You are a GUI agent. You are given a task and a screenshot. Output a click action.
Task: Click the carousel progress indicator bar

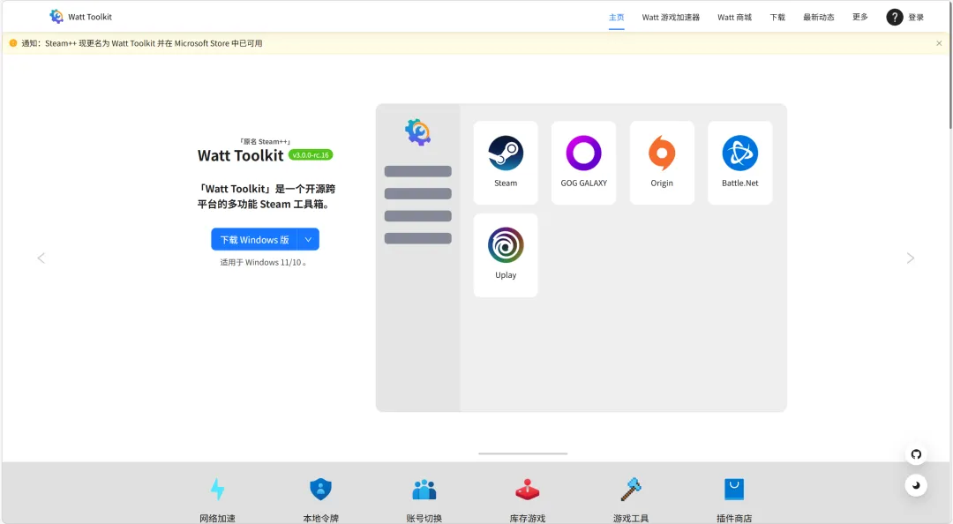point(522,453)
